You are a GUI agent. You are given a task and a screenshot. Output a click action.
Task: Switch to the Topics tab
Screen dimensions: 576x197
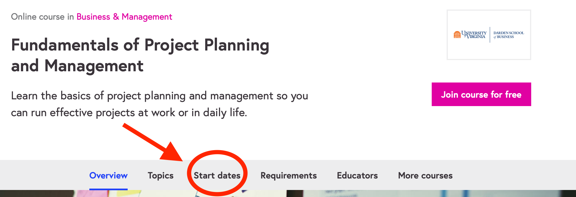(161, 175)
